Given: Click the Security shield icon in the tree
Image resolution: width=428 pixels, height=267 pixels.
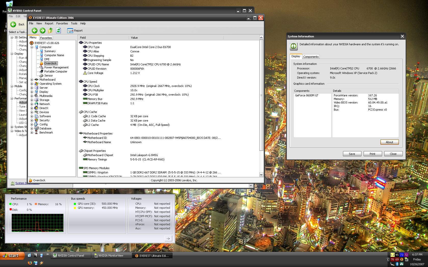Looking at the screenshot, I should click(x=36, y=120).
